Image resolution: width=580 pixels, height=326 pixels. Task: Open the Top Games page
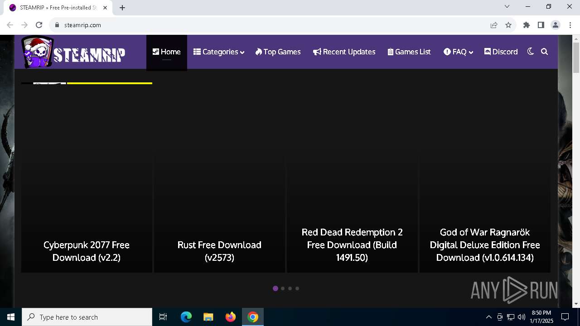tap(278, 52)
